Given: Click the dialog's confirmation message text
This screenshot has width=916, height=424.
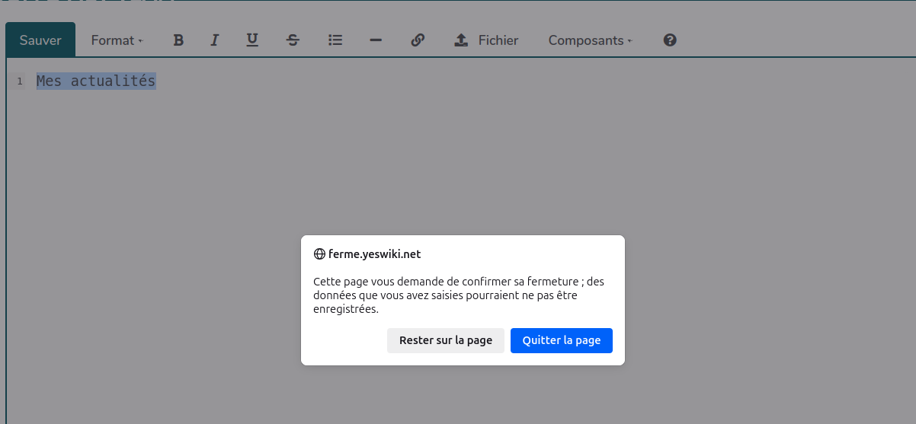Looking at the screenshot, I should [459, 295].
